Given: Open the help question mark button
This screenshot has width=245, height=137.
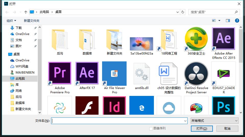Looking at the screenshot, I should coord(237,21).
